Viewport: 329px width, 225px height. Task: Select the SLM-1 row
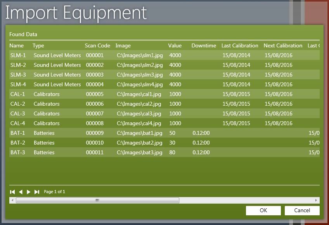pos(18,56)
